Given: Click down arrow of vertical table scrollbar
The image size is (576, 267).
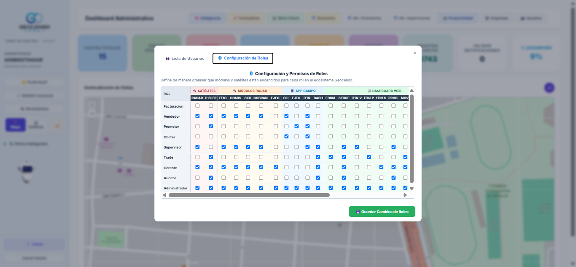Looking at the screenshot, I should coord(412,189).
